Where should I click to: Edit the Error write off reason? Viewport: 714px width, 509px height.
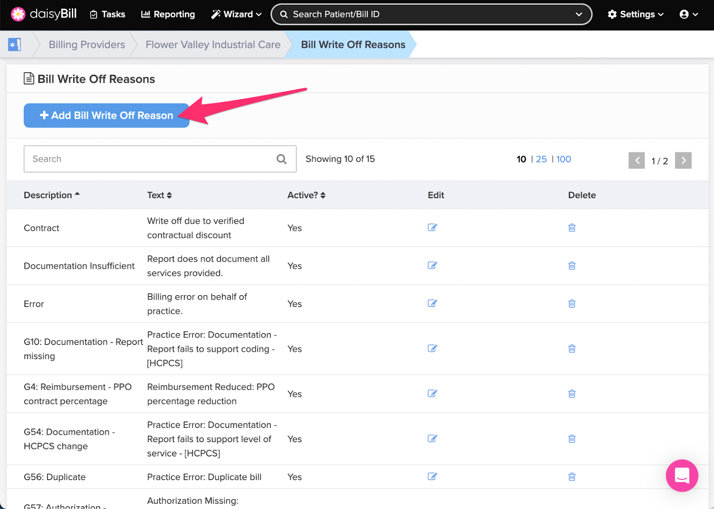[432, 303]
